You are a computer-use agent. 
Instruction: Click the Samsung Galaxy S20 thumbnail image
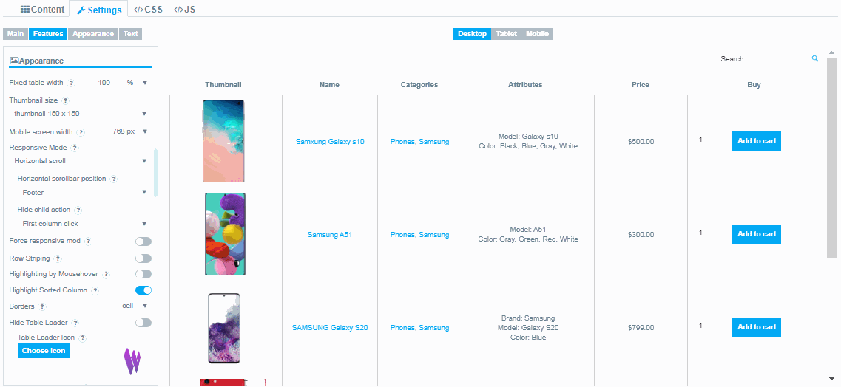click(x=224, y=328)
